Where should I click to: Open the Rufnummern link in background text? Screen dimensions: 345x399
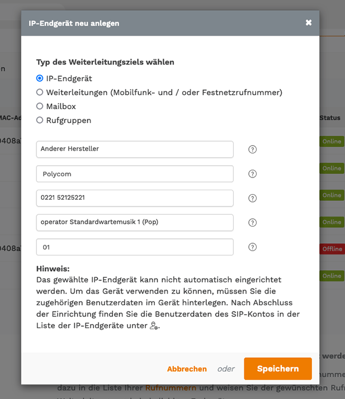171,388
